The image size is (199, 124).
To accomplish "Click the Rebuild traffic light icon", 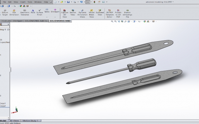I will point(95,2).
